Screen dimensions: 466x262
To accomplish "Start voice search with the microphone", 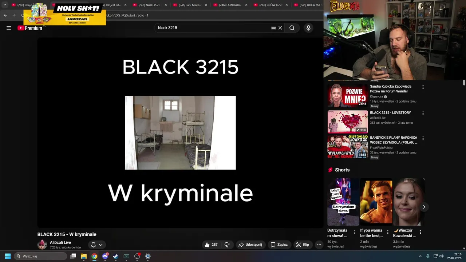I will coord(308,28).
